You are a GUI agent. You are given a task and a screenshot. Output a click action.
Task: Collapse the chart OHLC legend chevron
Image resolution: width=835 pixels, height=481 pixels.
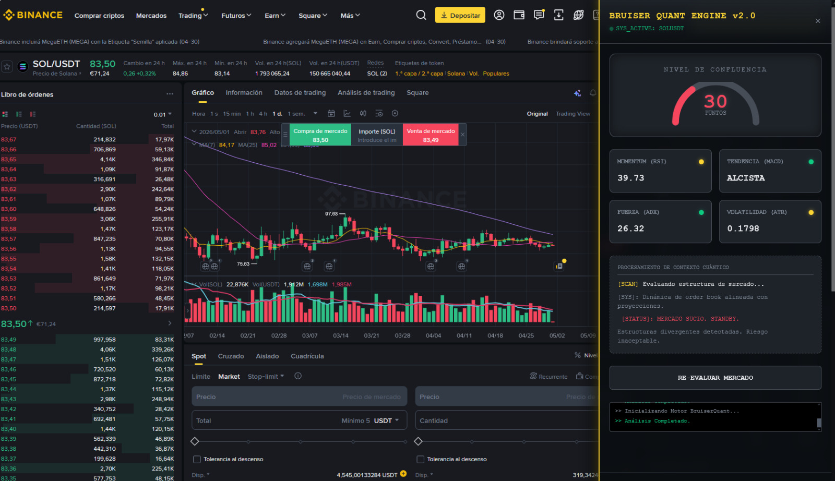pyautogui.click(x=194, y=131)
